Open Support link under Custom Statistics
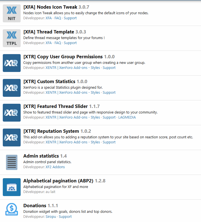Viewport: 201px width, 222px height. pyautogui.click(x=109, y=93)
